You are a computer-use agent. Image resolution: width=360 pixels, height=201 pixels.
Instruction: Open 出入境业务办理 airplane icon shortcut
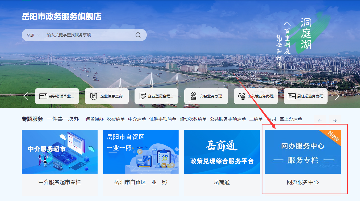point(256,96)
